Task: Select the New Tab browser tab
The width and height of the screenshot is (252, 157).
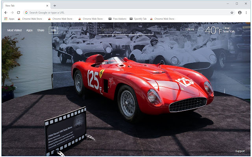Action: [26, 5]
